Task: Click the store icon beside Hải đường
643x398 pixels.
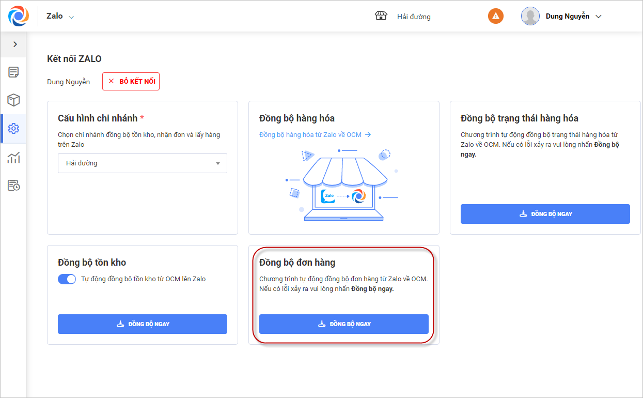Action: 381,16
